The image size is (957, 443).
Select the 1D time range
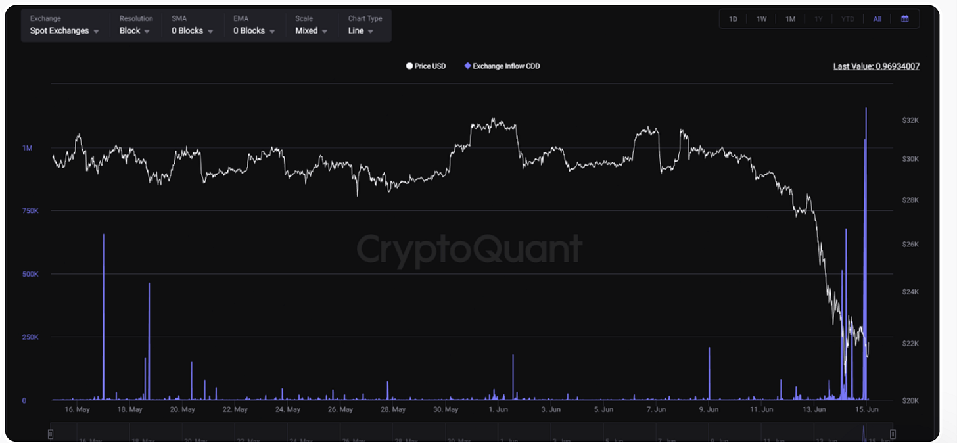[x=733, y=19]
